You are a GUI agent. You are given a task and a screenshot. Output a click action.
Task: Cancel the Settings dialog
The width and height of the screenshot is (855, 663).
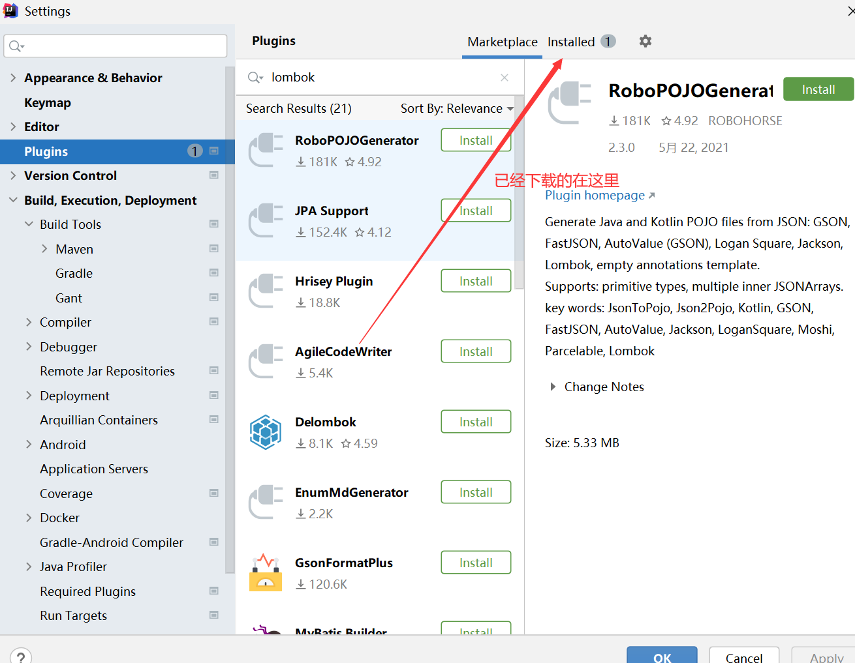pos(744,655)
